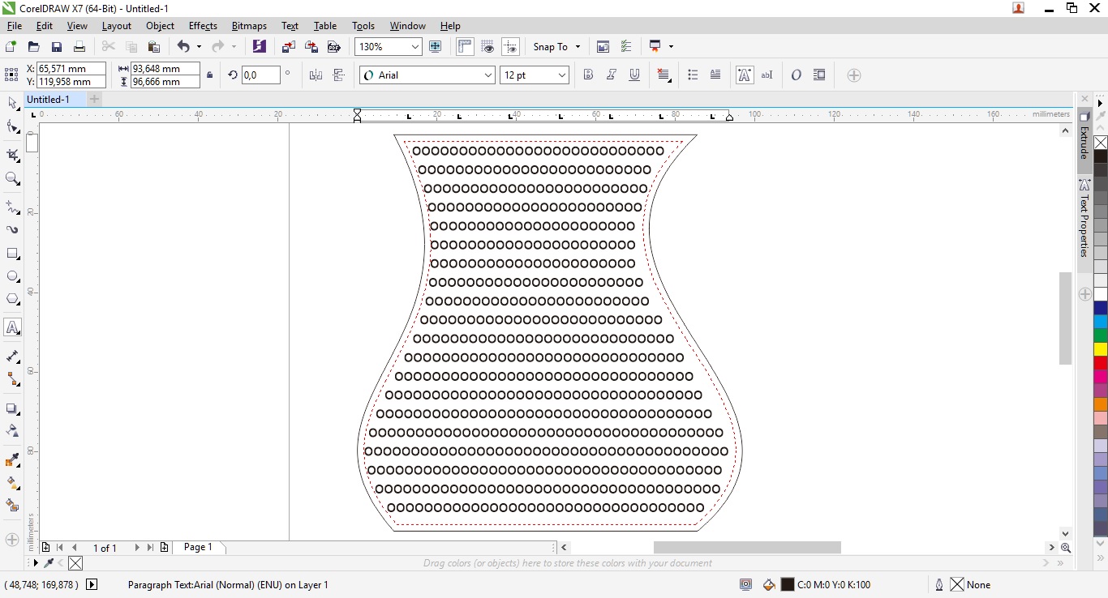Select the Smart Fill tool
The height and width of the screenshot is (598, 1108).
pyautogui.click(x=12, y=506)
